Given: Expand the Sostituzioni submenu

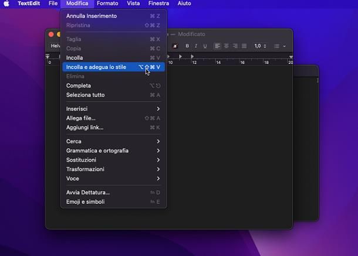Looking at the screenshot, I should coord(113,160).
